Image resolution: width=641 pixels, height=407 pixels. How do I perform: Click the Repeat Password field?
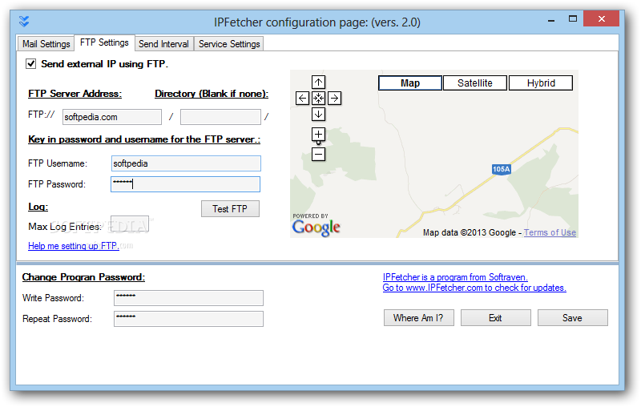point(188,319)
